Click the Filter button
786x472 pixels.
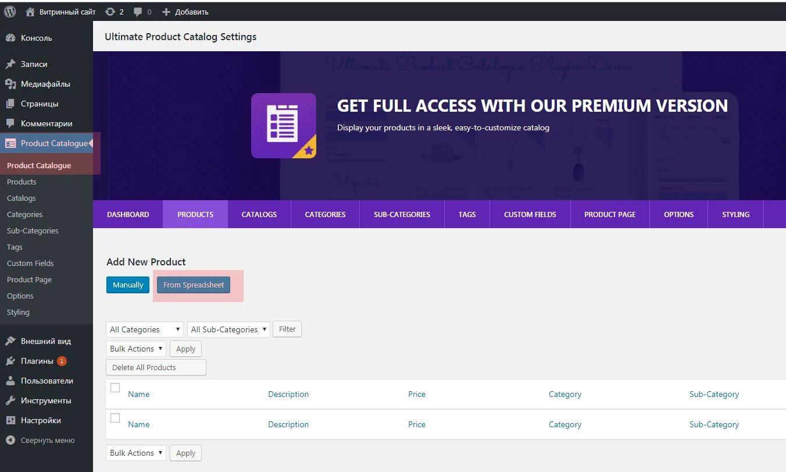[287, 329]
